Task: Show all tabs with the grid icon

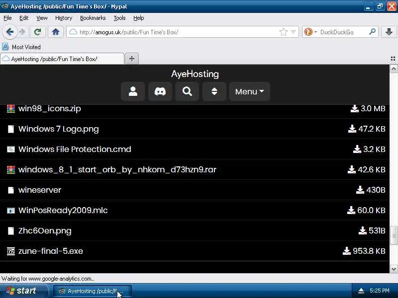Action: click(x=393, y=59)
